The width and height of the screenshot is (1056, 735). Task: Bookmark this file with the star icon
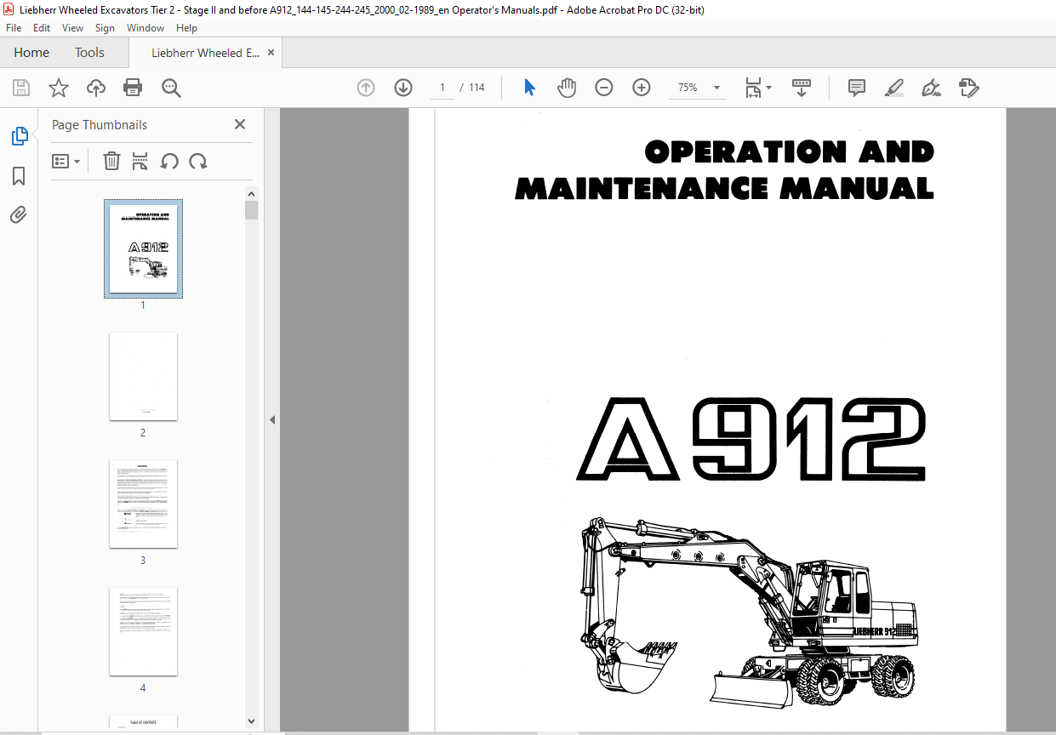[59, 88]
